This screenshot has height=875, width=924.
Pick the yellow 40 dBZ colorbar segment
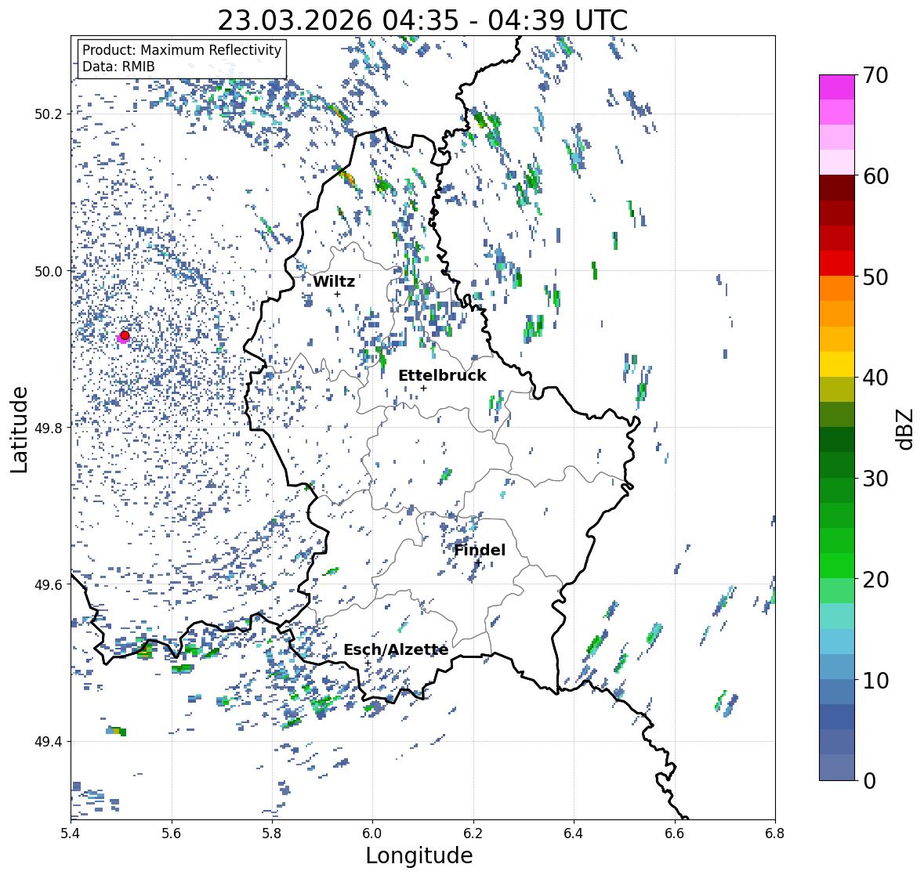tap(837, 364)
